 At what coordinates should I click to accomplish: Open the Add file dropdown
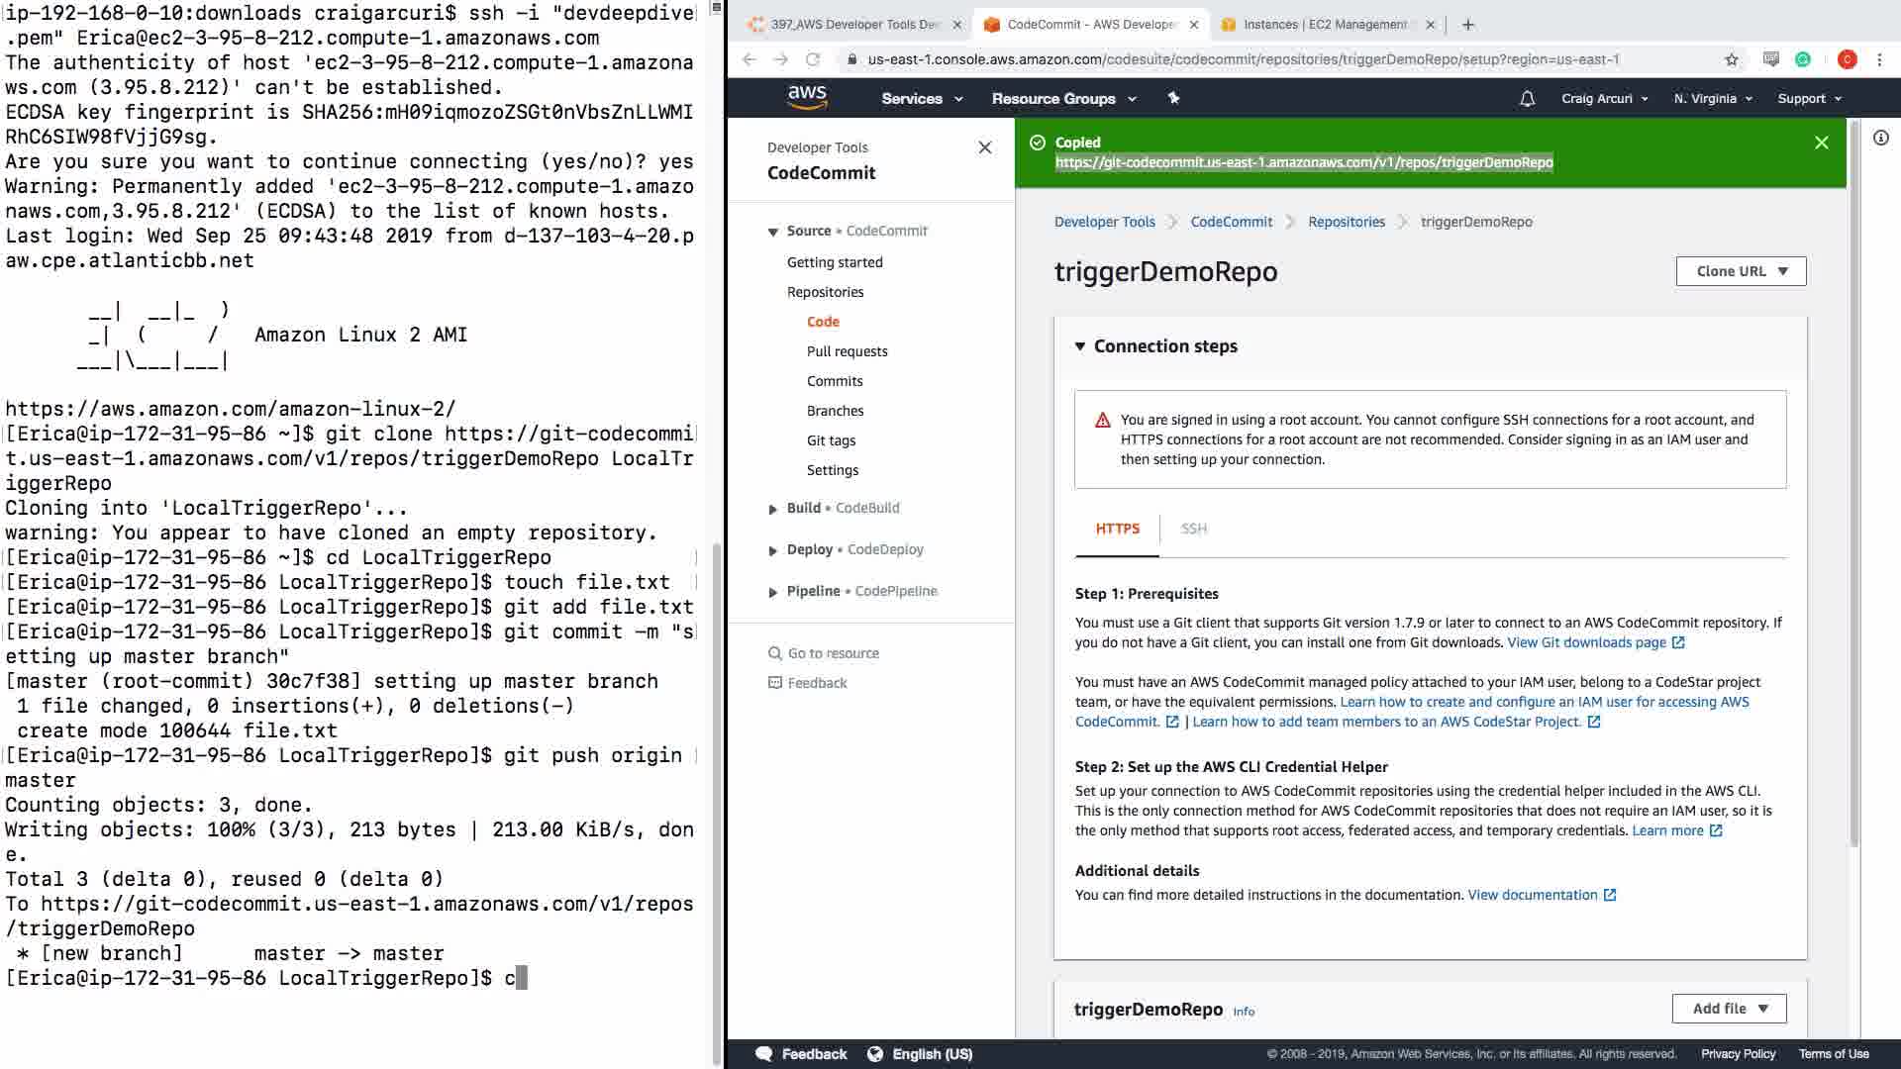point(1729,1009)
